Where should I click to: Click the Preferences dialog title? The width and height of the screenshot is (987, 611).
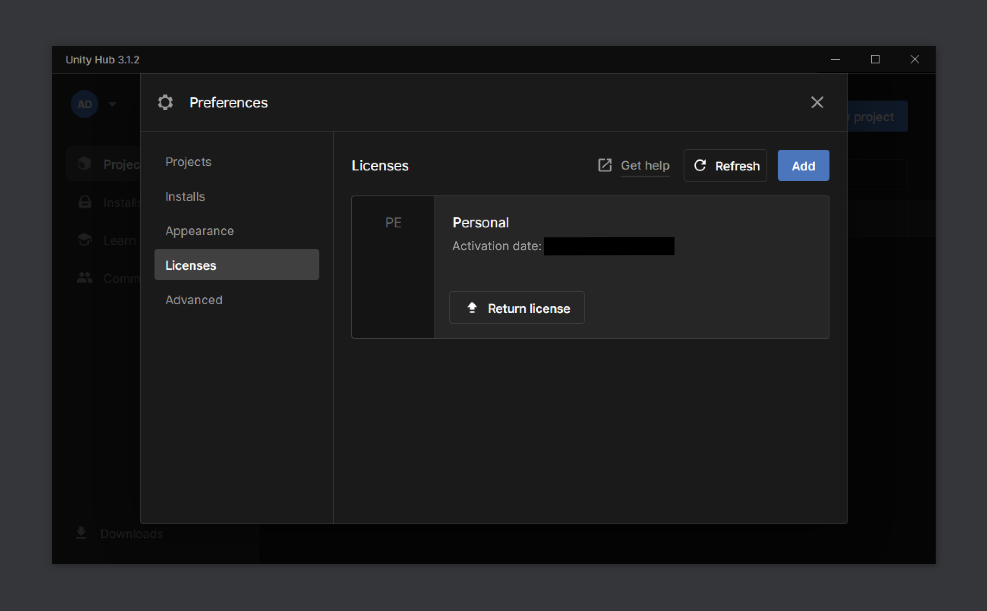point(228,103)
